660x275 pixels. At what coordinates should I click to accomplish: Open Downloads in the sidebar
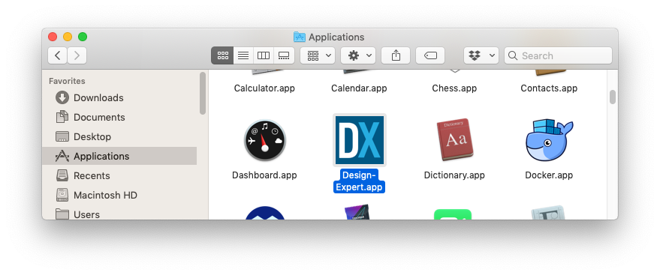(x=119, y=98)
